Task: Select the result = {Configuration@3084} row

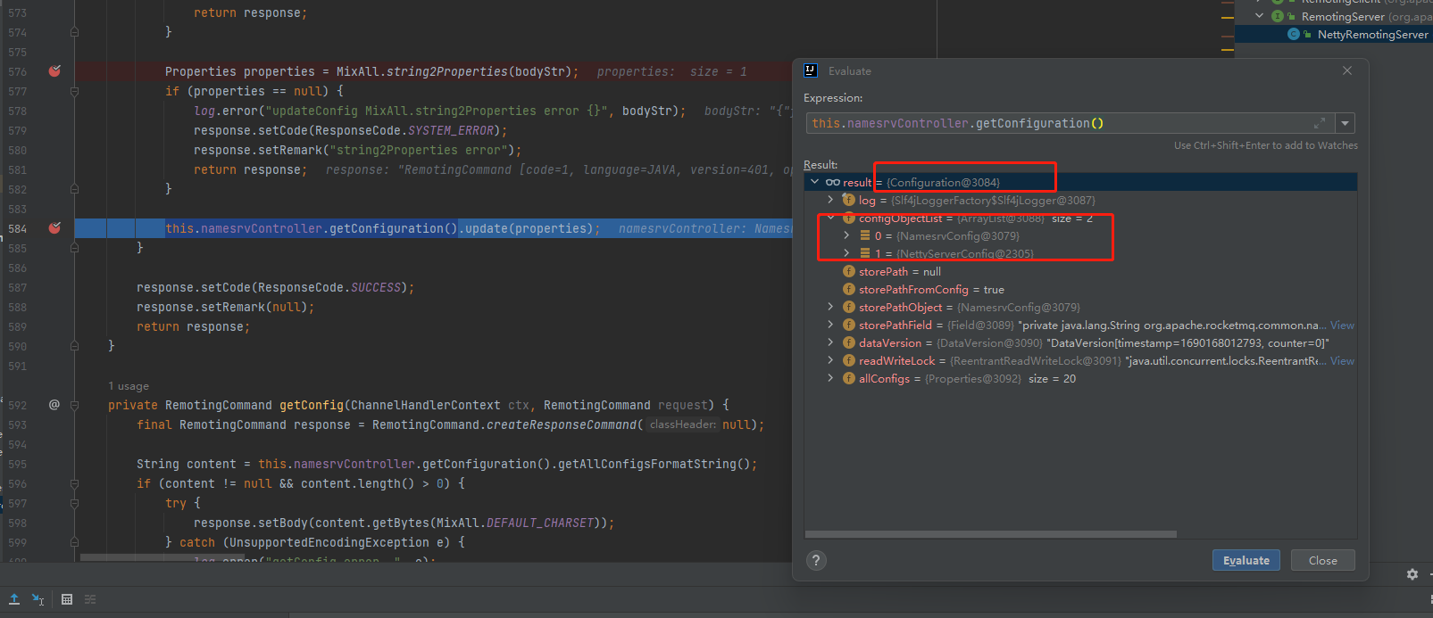Action: (x=1080, y=182)
